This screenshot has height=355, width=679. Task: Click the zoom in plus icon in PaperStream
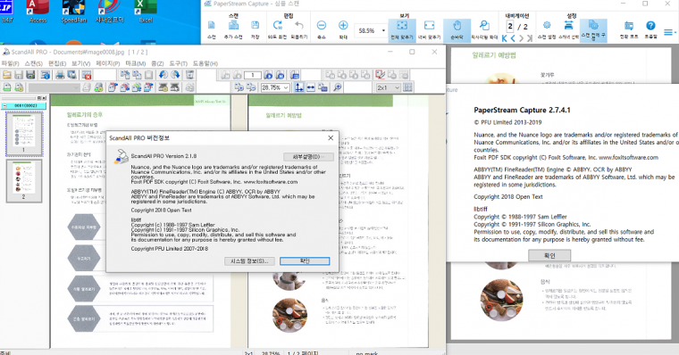point(343,26)
